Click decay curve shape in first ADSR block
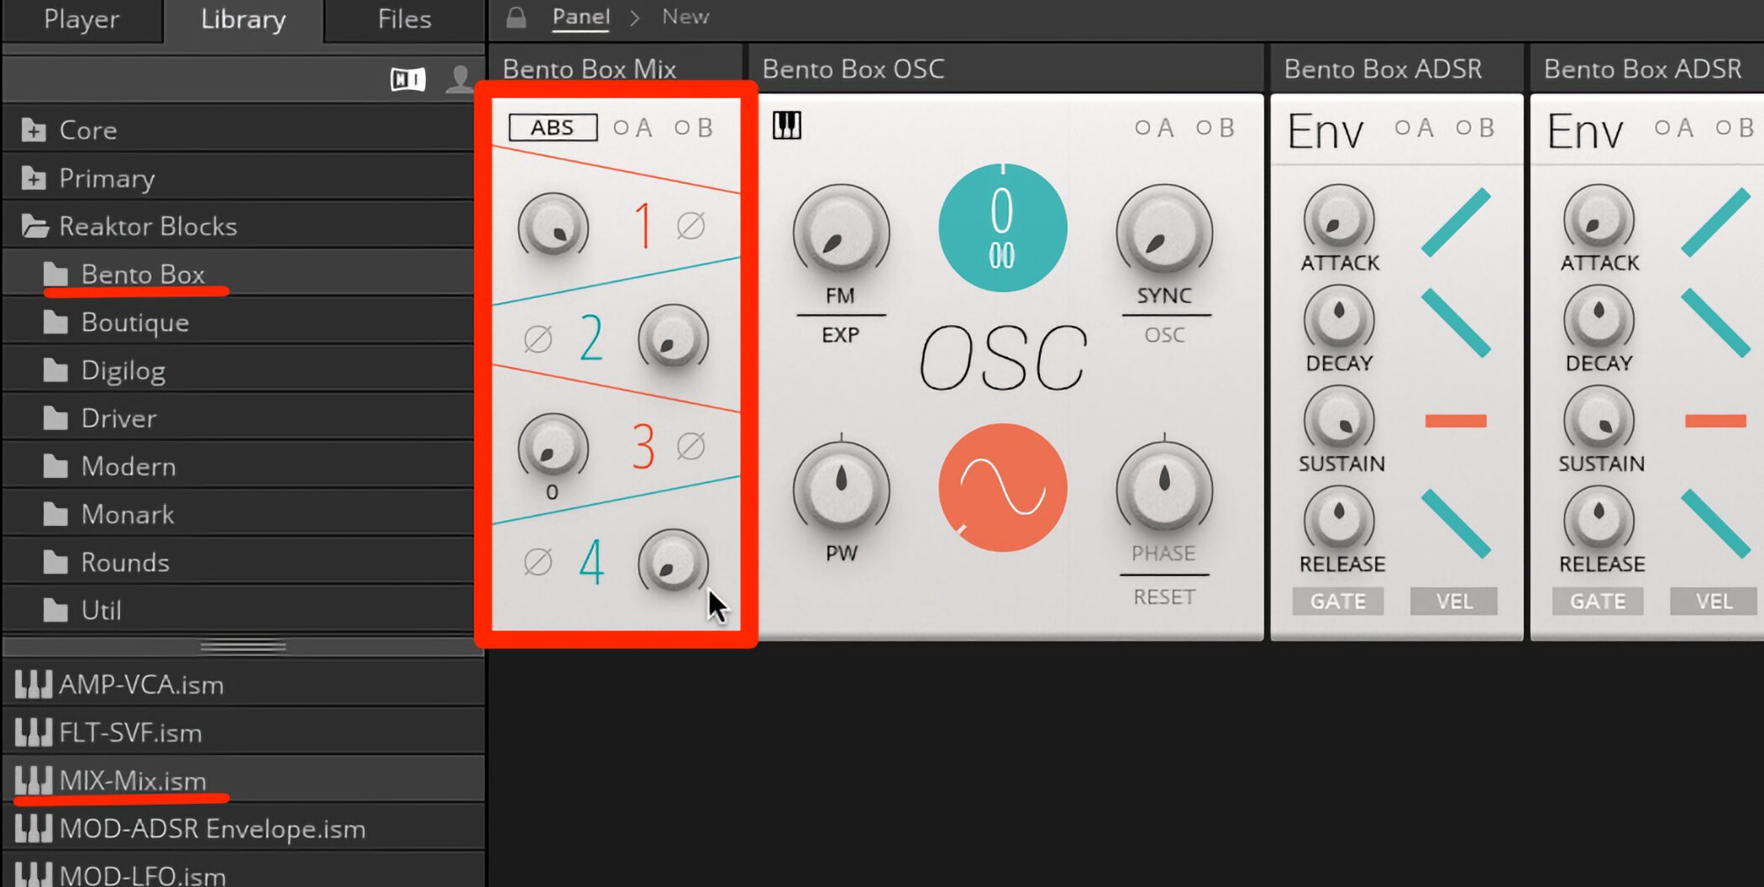1764x887 pixels. (x=1456, y=323)
